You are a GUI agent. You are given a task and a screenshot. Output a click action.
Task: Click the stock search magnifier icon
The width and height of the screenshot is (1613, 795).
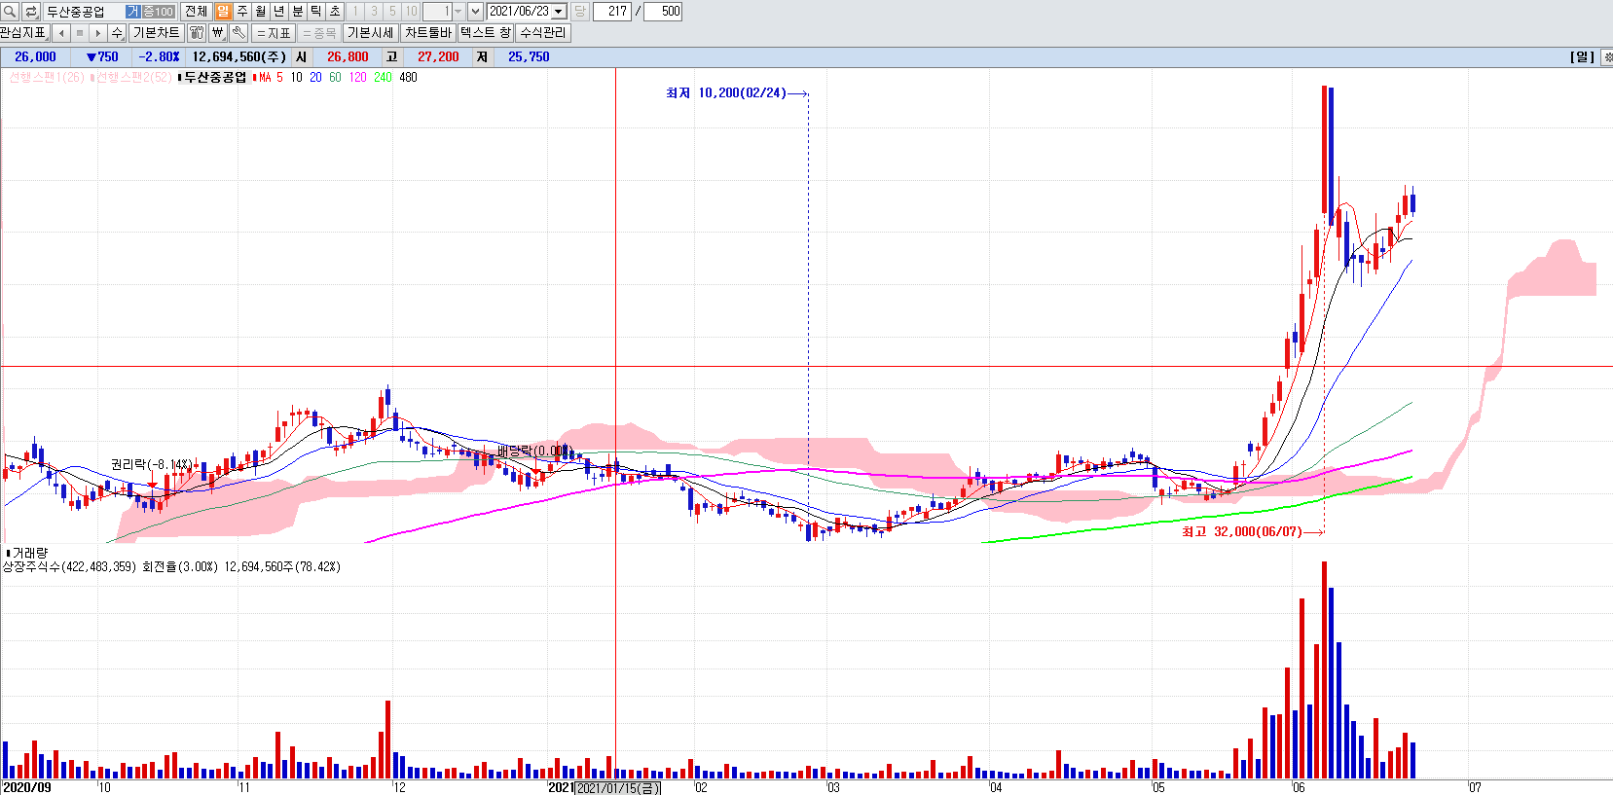tap(10, 12)
